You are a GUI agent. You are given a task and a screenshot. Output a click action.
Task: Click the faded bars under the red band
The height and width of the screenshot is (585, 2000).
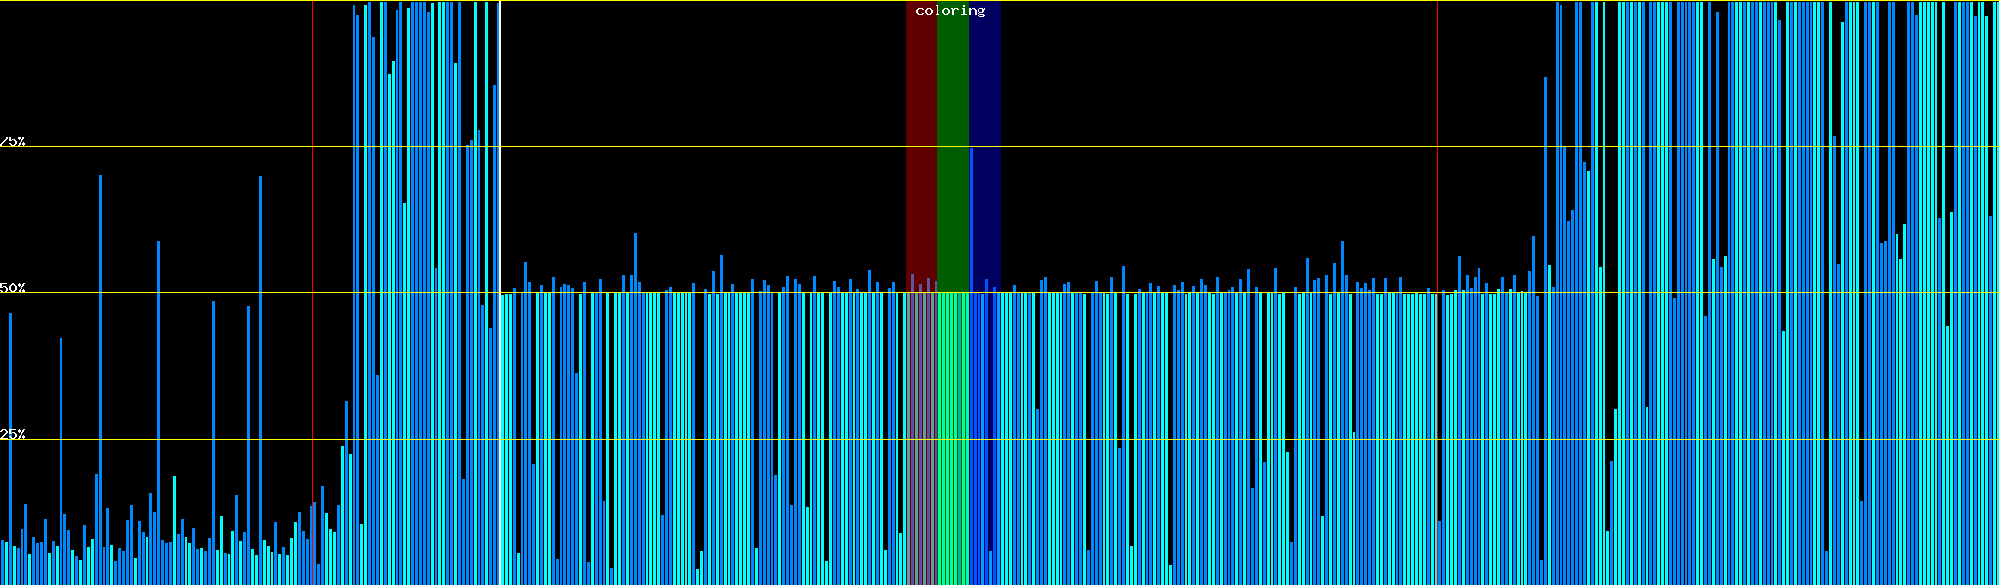coord(921,439)
